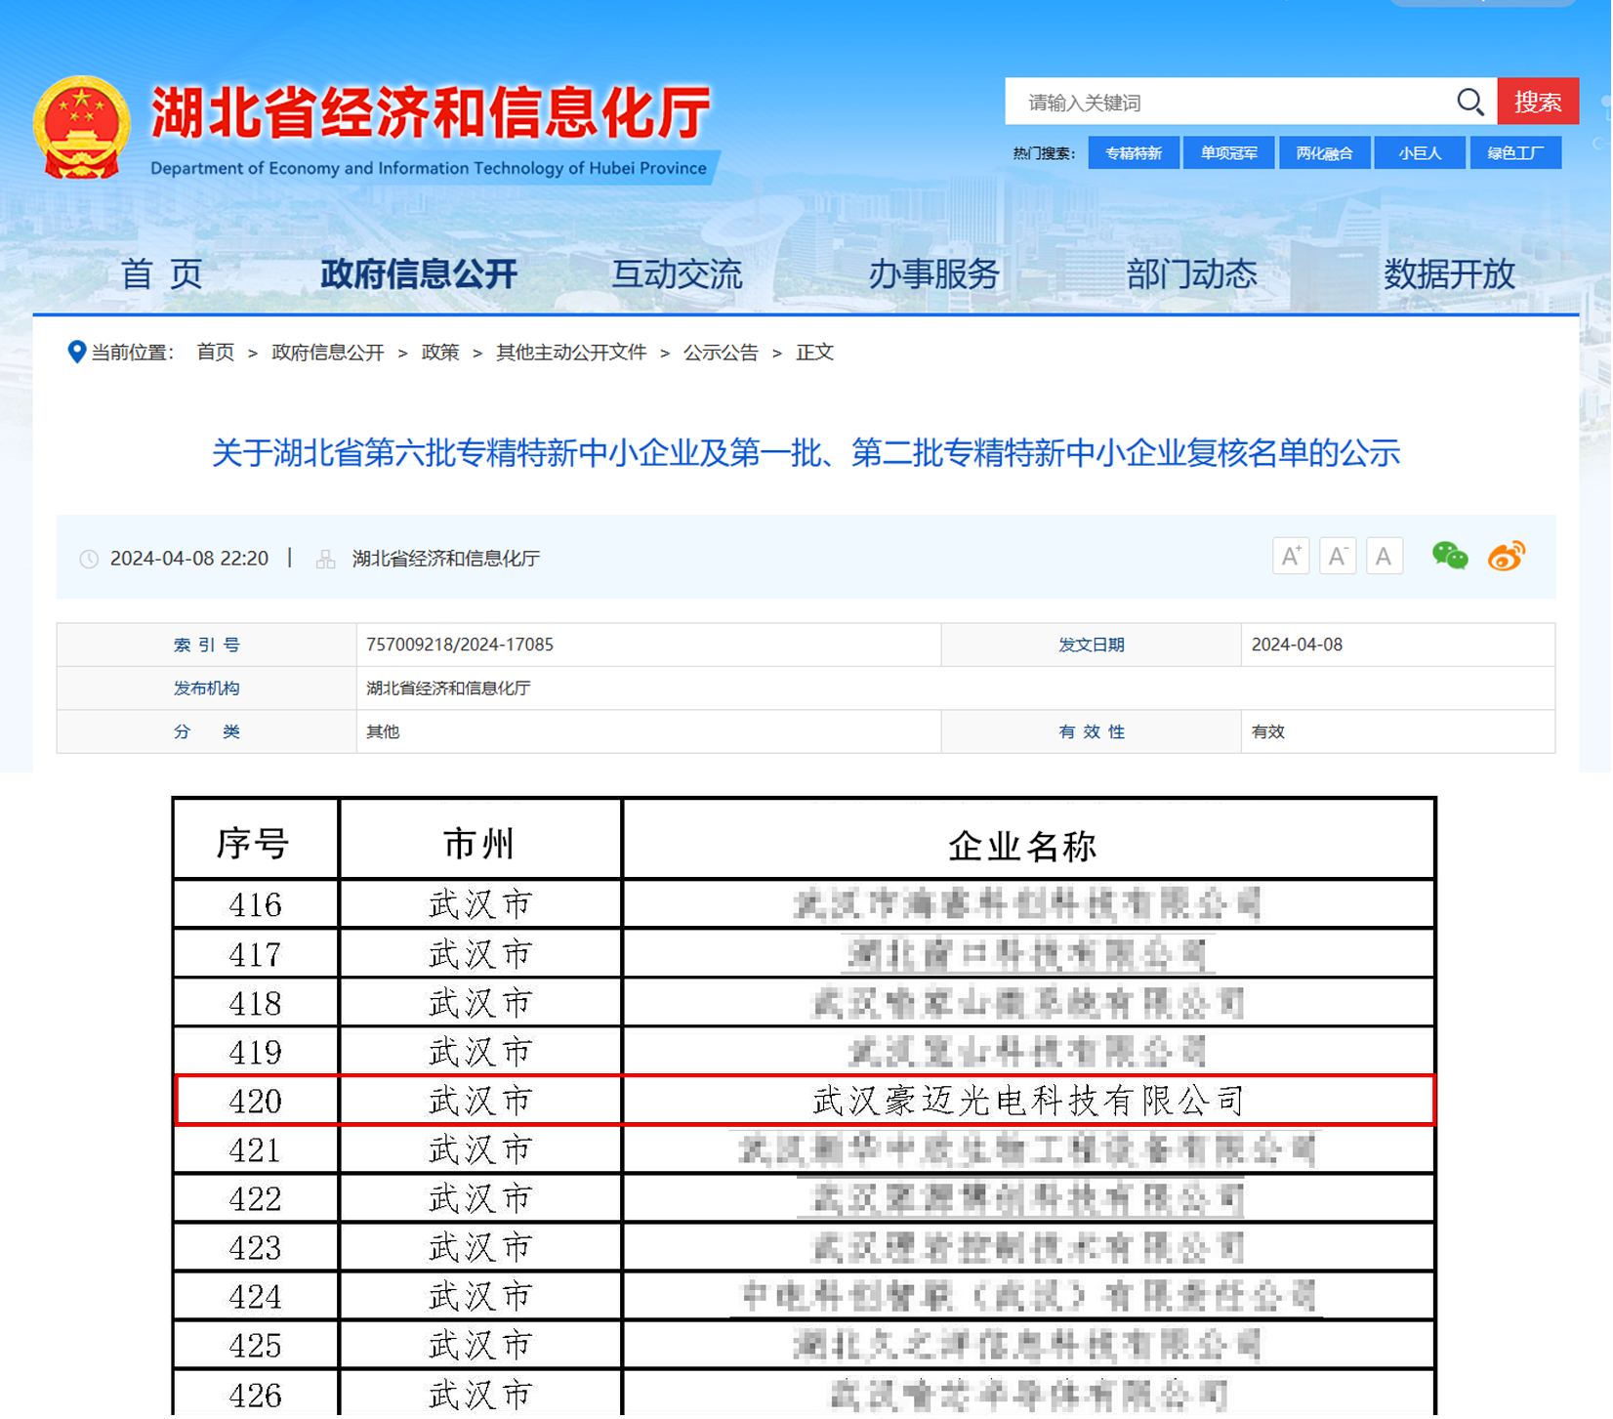
Task: Click the national emblem logo
Action: (82, 128)
